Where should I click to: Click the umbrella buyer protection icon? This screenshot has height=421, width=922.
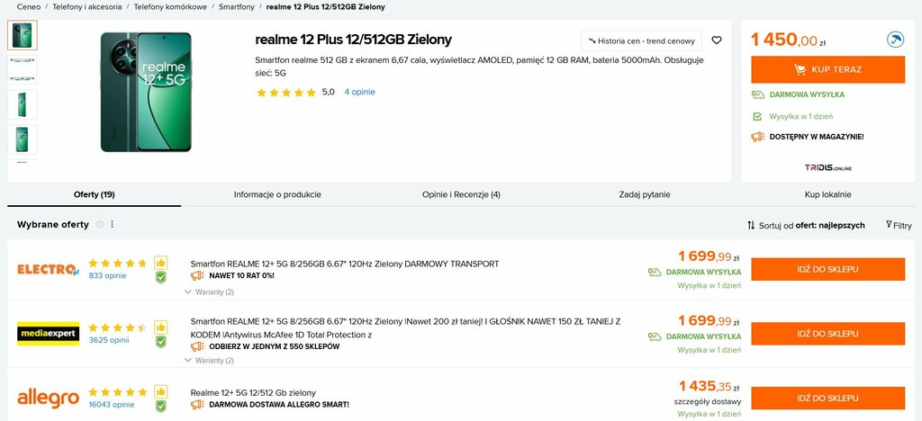(x=895, y=40)
